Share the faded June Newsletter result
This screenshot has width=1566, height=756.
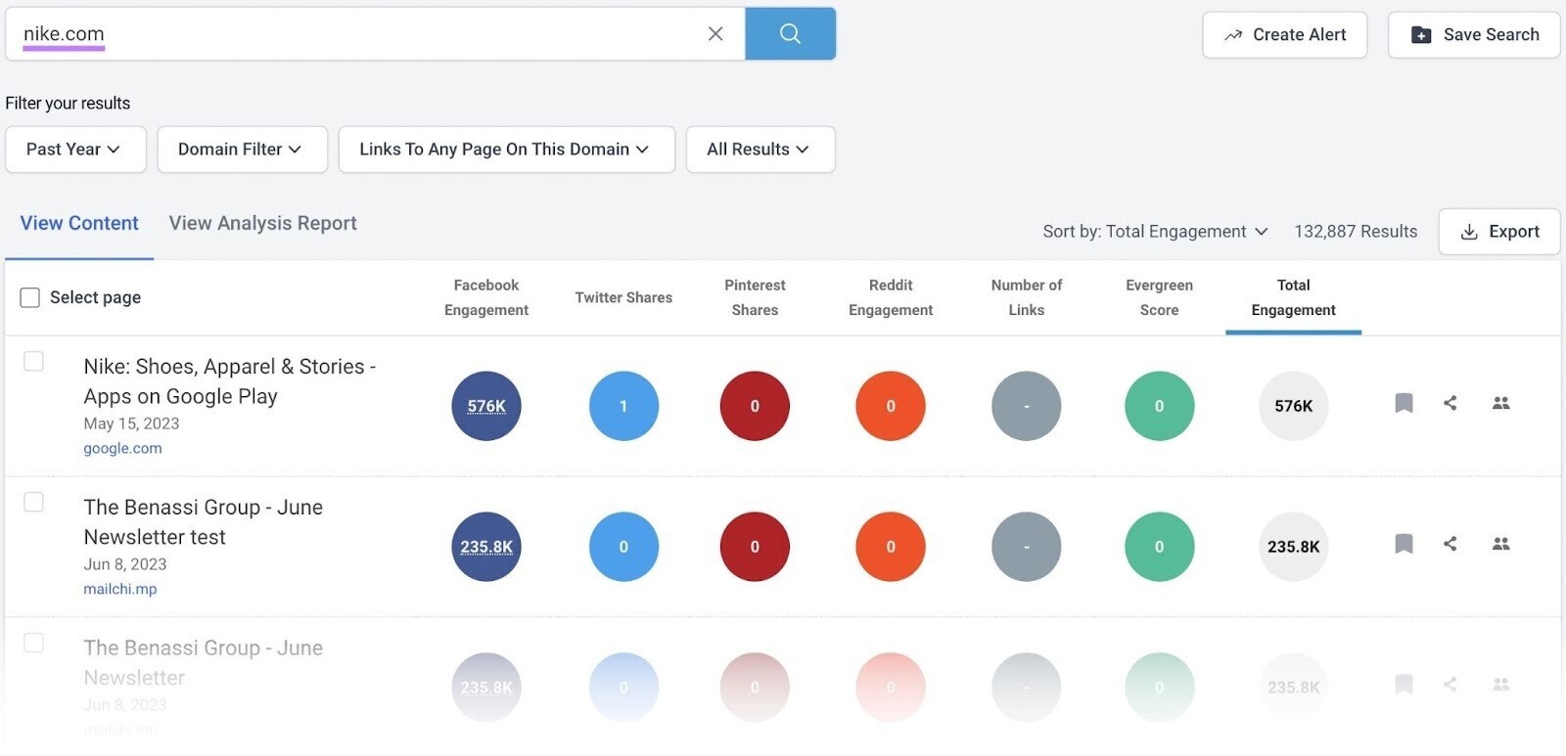pos(1451,685)
